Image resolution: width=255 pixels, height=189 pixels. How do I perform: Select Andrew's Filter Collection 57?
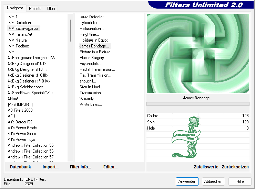(x=31, y=157)
